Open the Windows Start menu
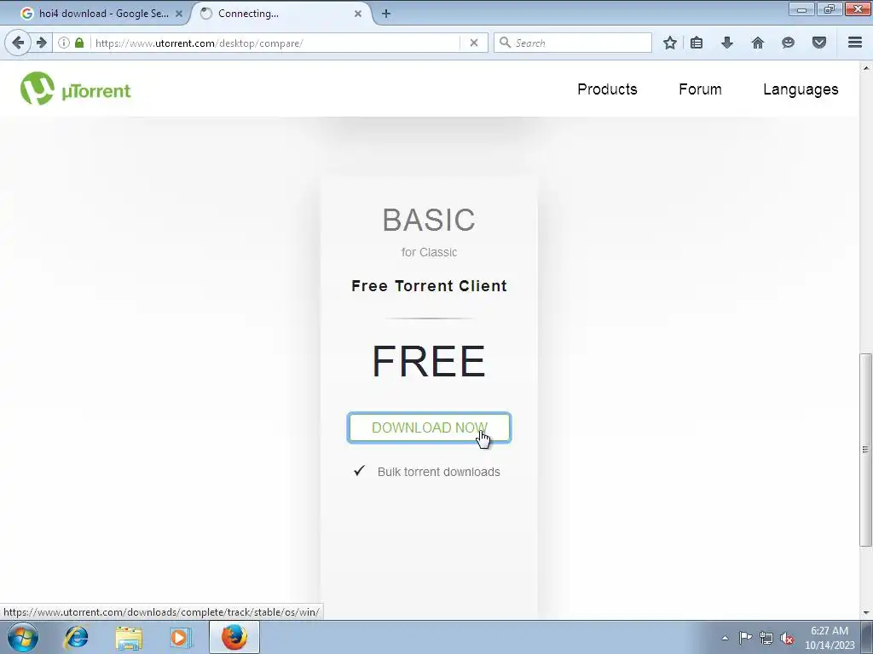The image size is (873, 654). (x=23, y=637)
